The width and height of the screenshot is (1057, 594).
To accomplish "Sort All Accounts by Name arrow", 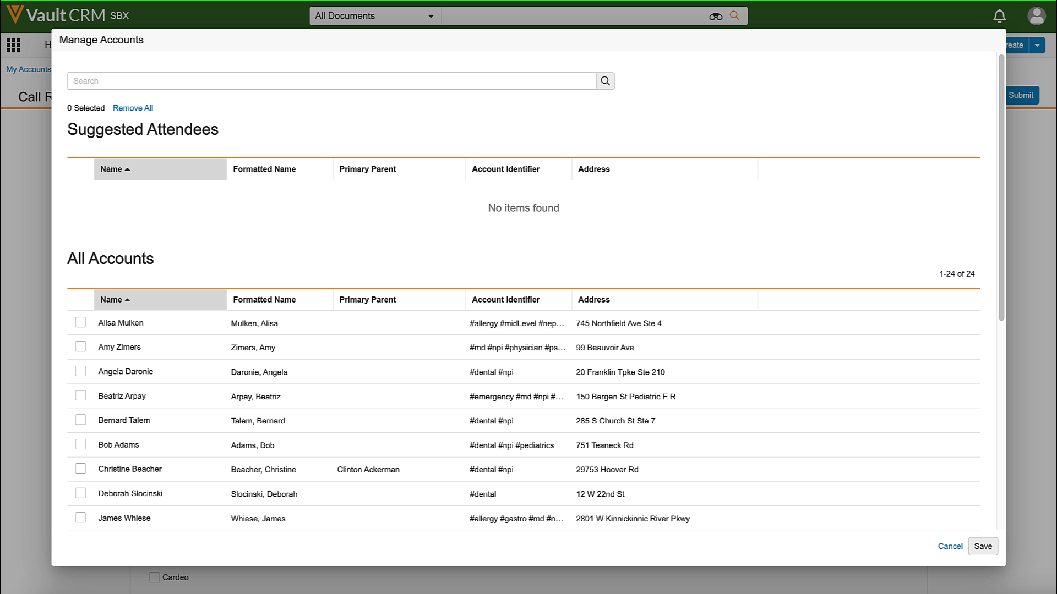I will 127,300.
